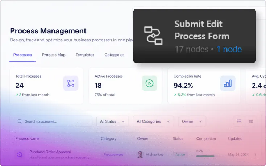This screenshot has height=166, width=266.
Task: Click the '75% of total' text
Action: [105, 95]
